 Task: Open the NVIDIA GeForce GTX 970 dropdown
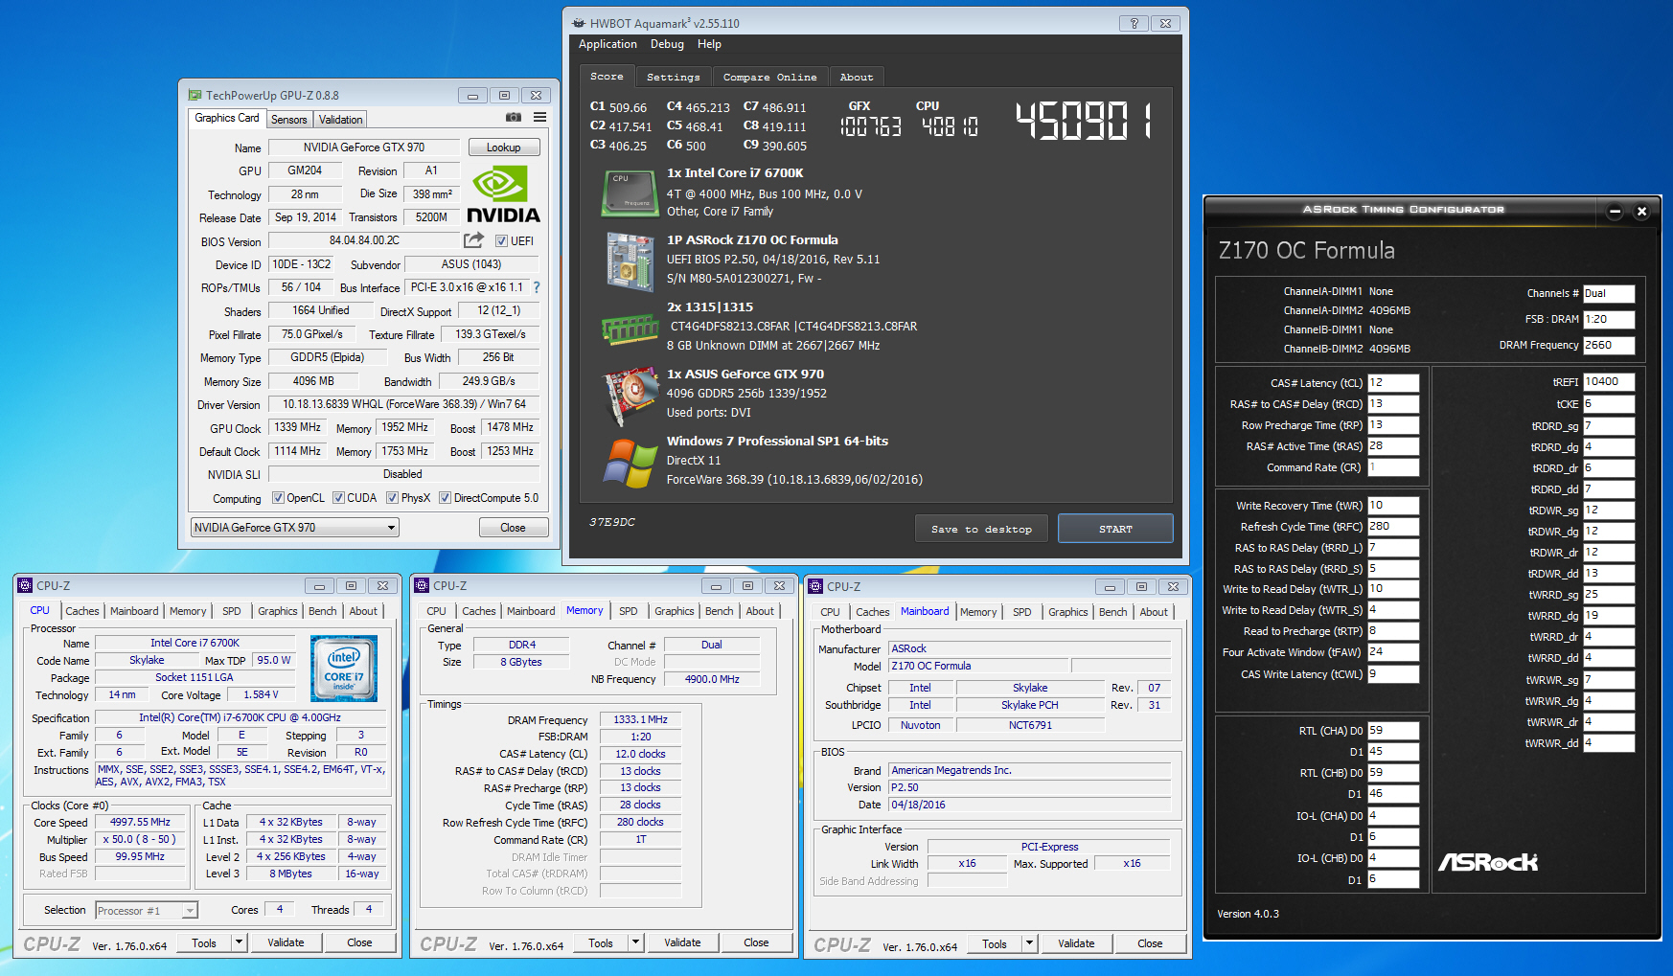(x=294, y=528)
